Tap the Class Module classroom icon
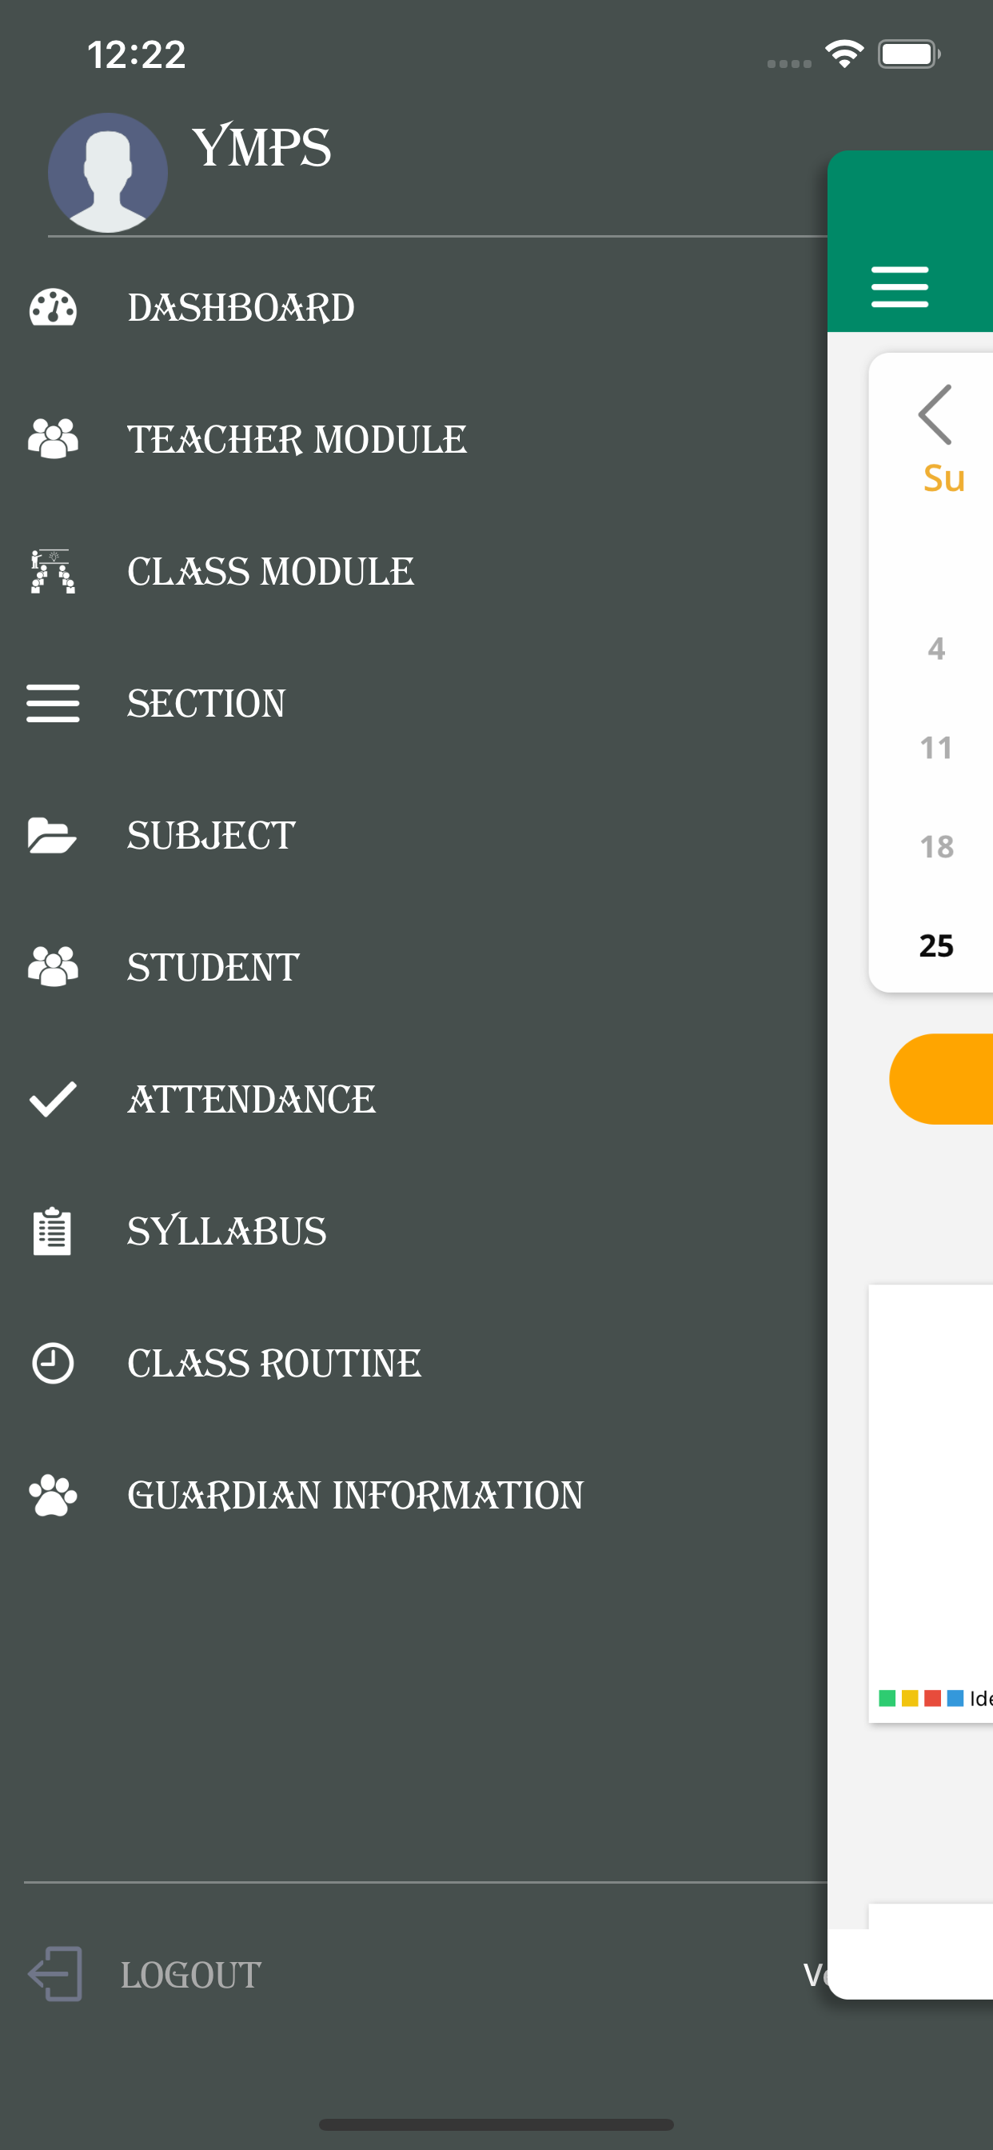Viewport: 993px width, 2150px height. (54, 571)
